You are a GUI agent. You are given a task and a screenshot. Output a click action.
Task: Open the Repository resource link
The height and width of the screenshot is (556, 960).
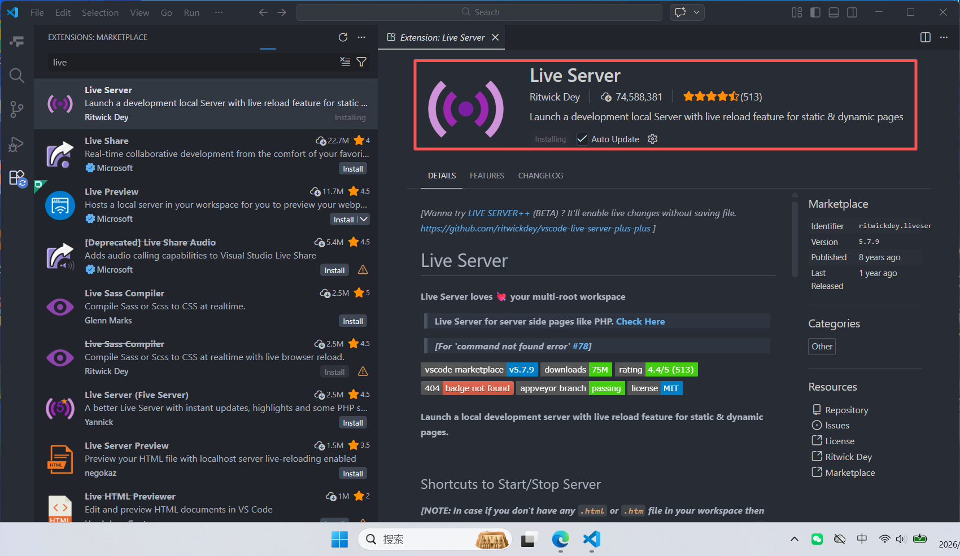coord(846,410)
